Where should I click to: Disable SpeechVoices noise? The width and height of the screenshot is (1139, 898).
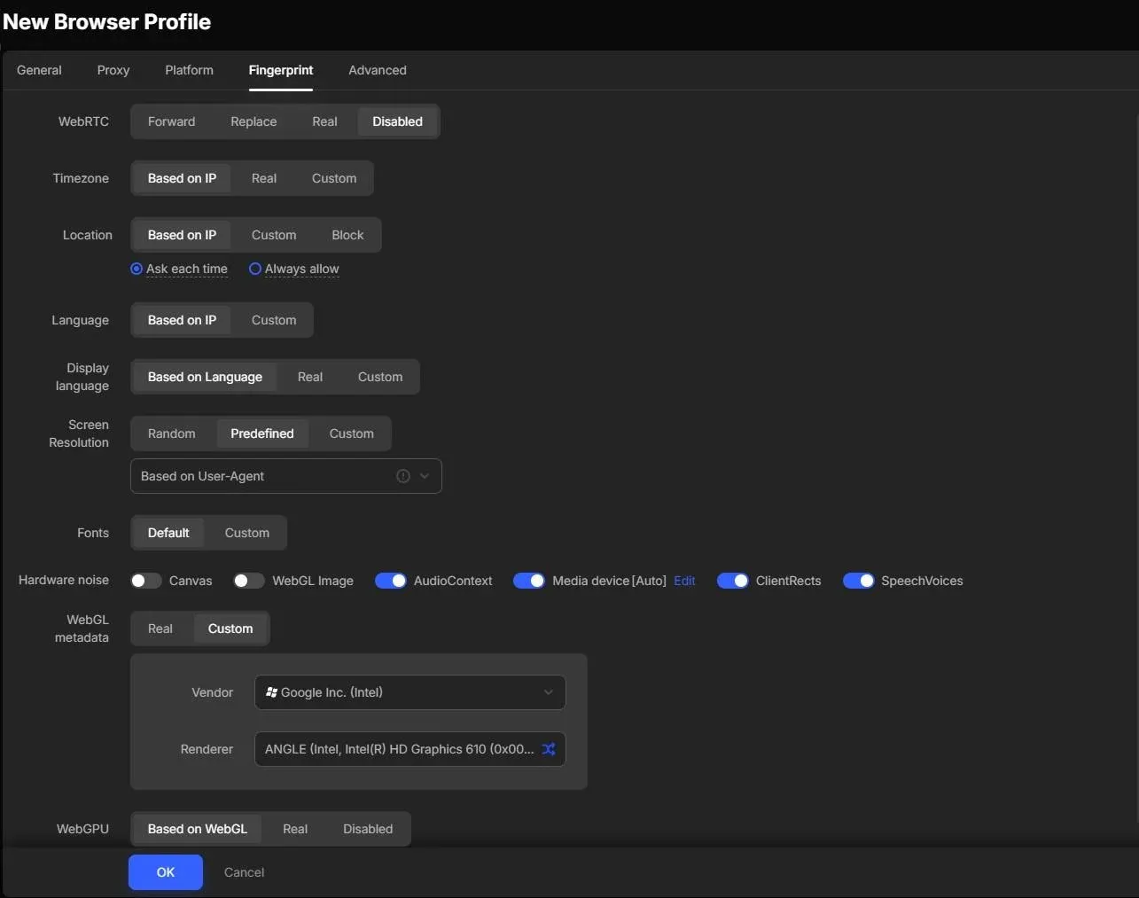[859, 580]
